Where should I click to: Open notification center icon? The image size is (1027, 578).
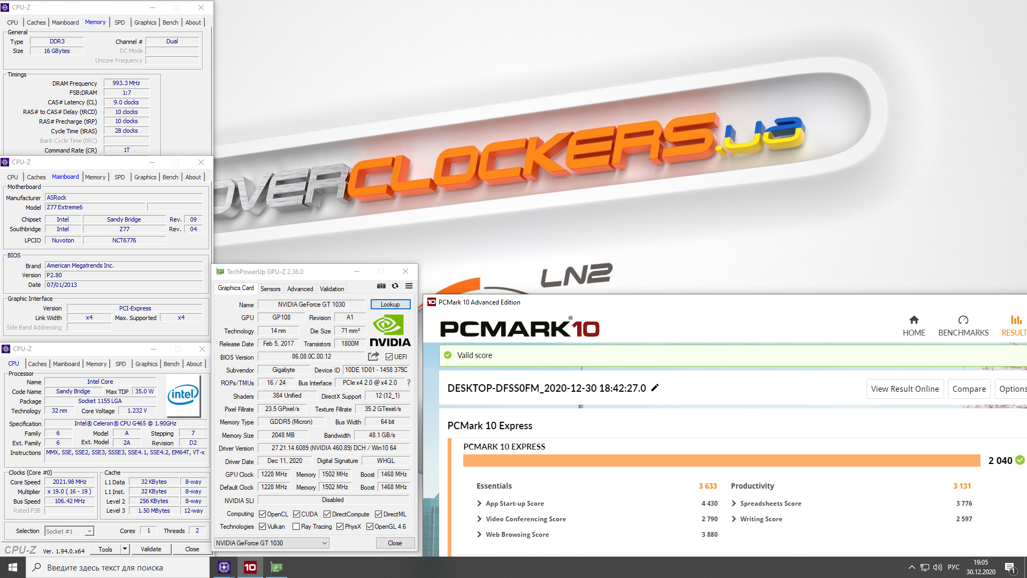(x=1010, y=568)
